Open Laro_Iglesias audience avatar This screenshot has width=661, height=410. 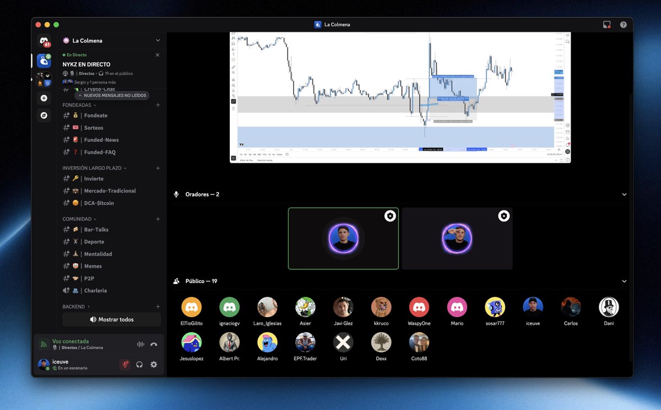click(x=267, y=307)
